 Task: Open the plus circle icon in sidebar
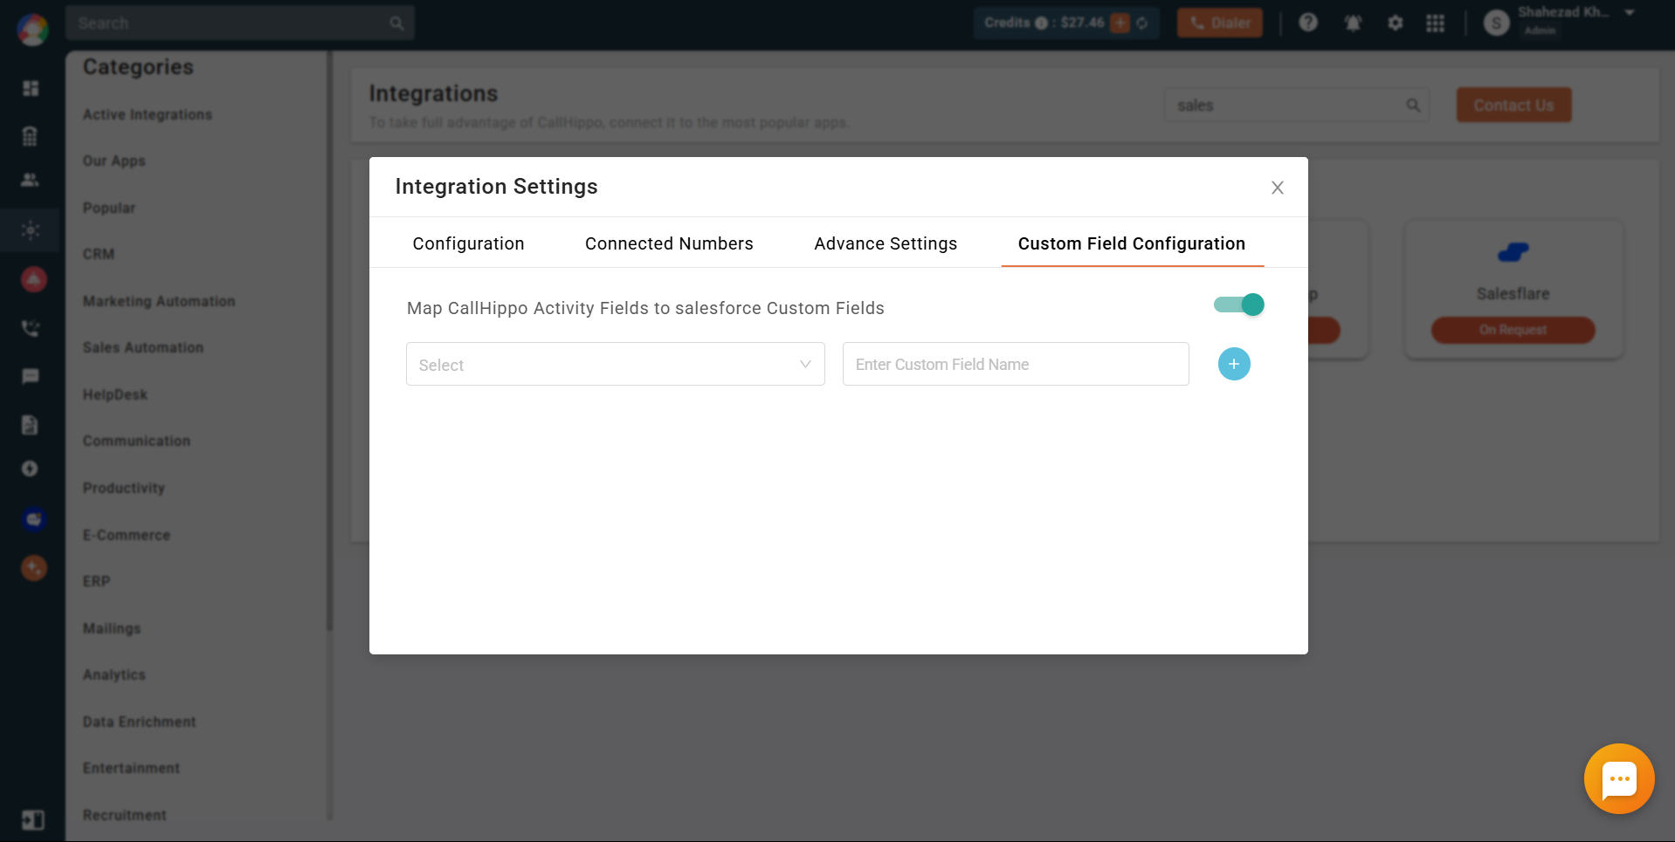tap(30, 469)
